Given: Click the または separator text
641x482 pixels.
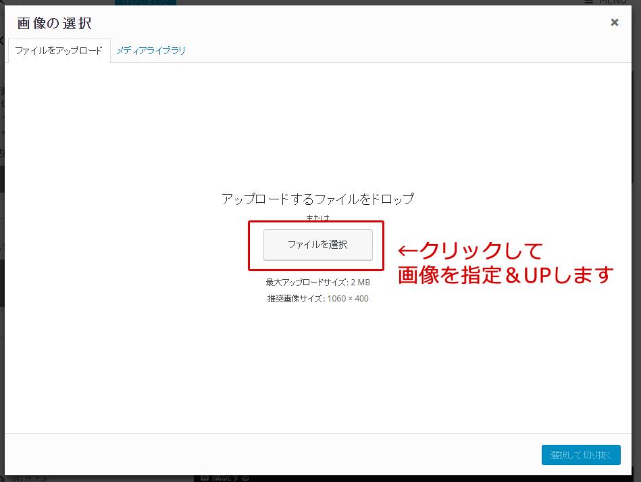Looking at the screenshot, I should 317,219.
